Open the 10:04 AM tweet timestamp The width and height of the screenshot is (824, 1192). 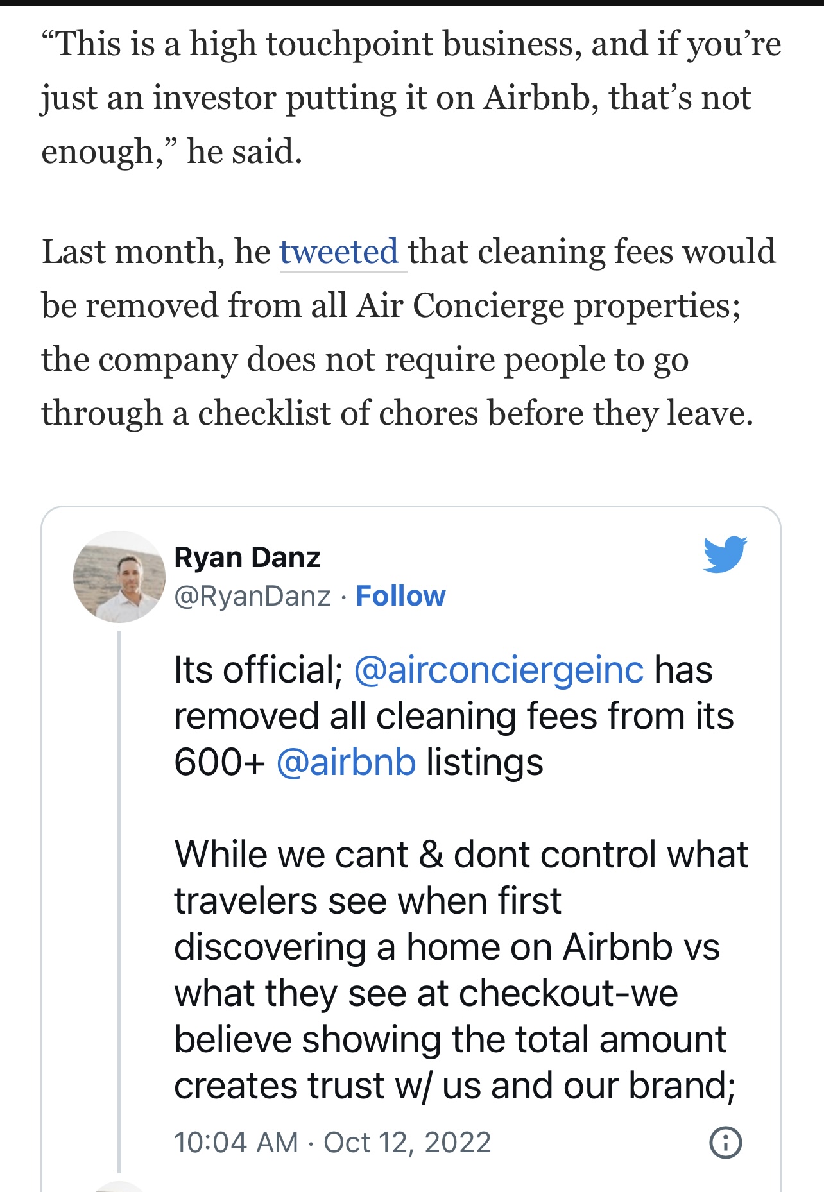[236, 1143]
